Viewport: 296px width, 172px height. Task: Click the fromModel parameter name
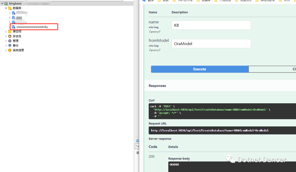(159, 40)
